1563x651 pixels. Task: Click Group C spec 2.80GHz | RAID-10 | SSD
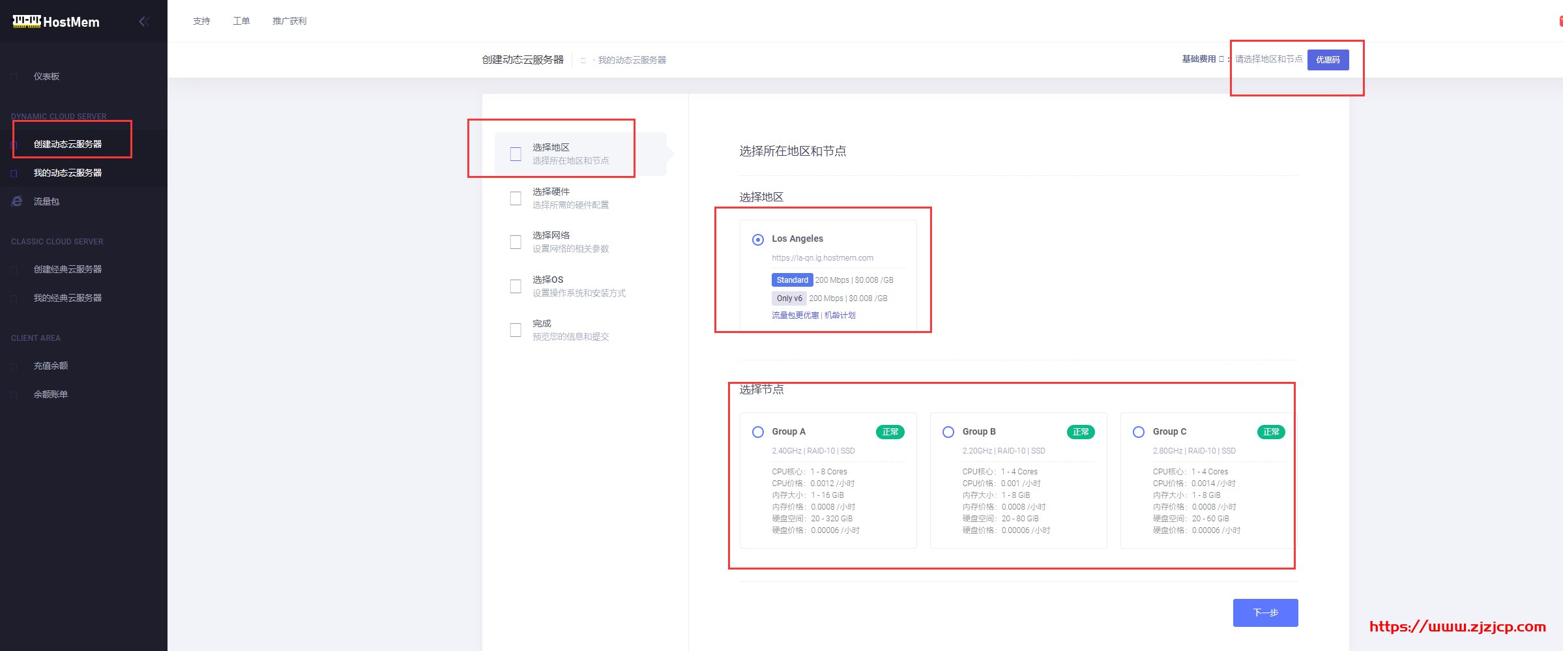pos(1194,451)
